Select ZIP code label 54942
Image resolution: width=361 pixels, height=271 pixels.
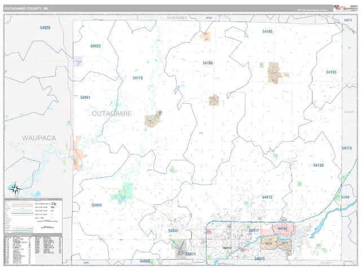coord(173,231)
